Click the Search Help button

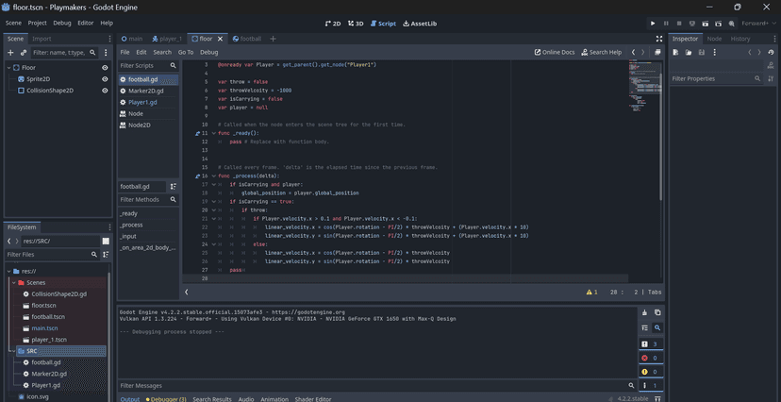tap(602, 52)
